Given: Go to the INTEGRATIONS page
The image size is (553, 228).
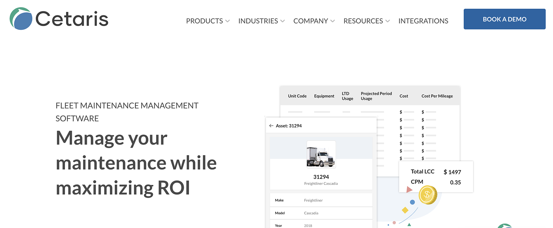Looking at the screenshot, I should pos(423,21).
